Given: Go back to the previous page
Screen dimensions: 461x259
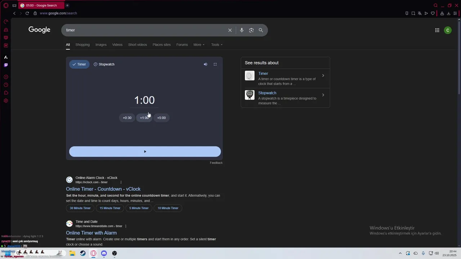Looking at the screenshot, I should [14, 13].
